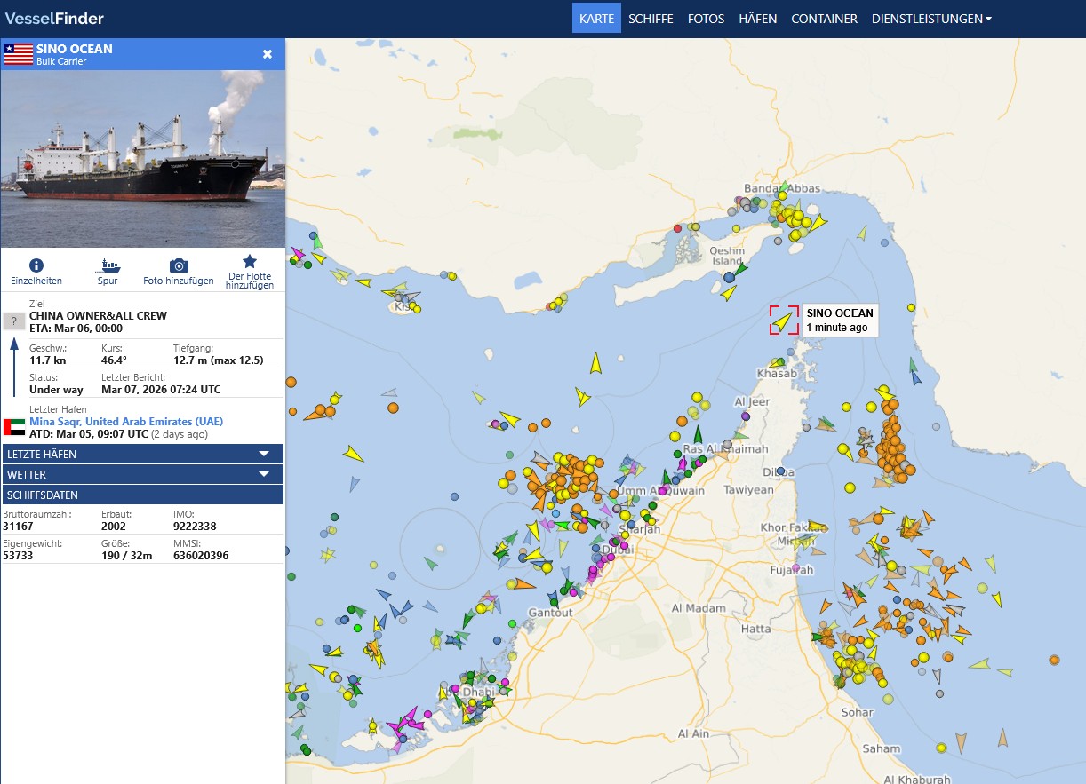Select the highlighted SINO OCEAN ship marker
1086x784 pixels.
pos(783,321)
